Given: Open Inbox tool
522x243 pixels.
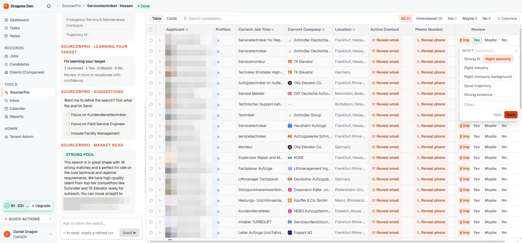Looking at the screenshot, I should 14,101.
